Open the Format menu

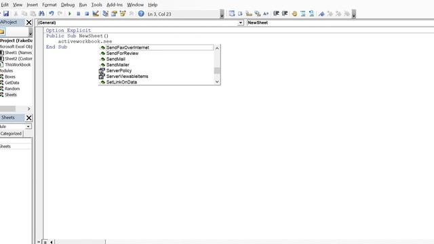click(x=50, y=5)
